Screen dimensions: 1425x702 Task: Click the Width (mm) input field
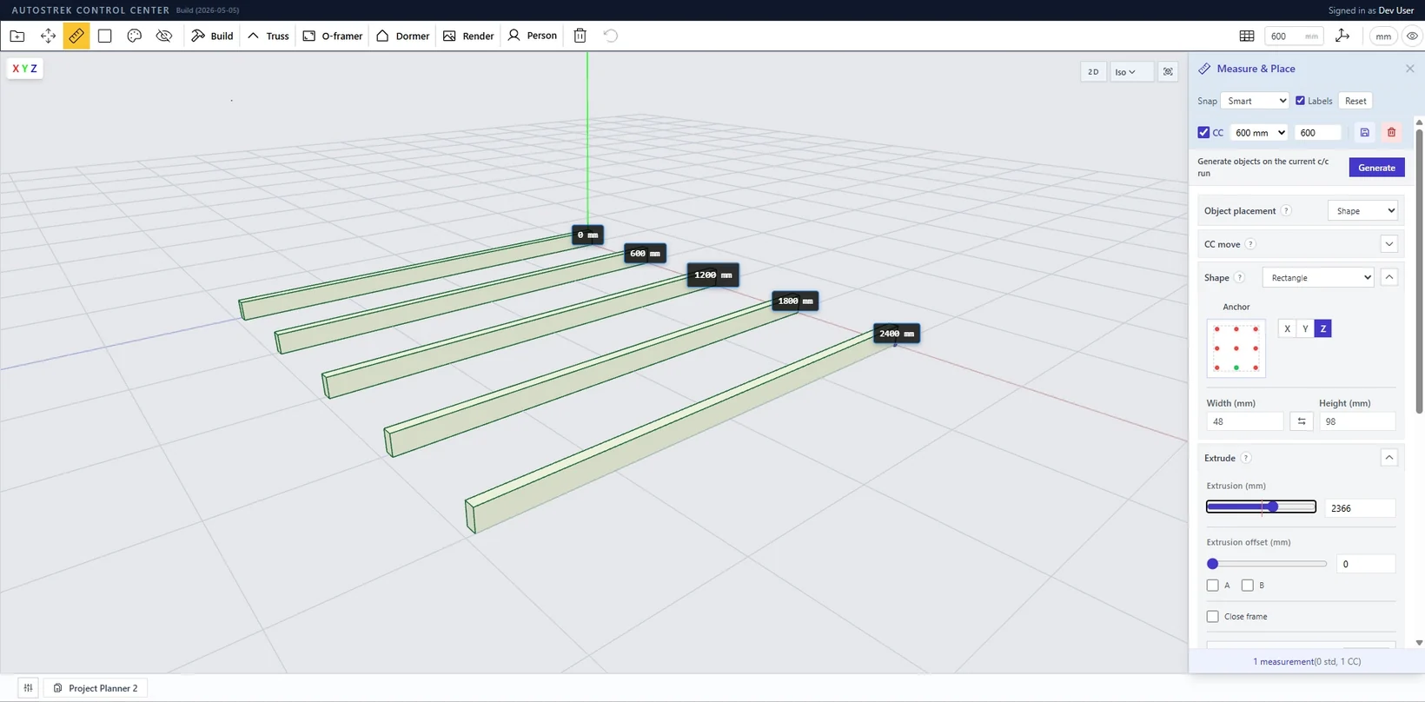(1244, 421)
